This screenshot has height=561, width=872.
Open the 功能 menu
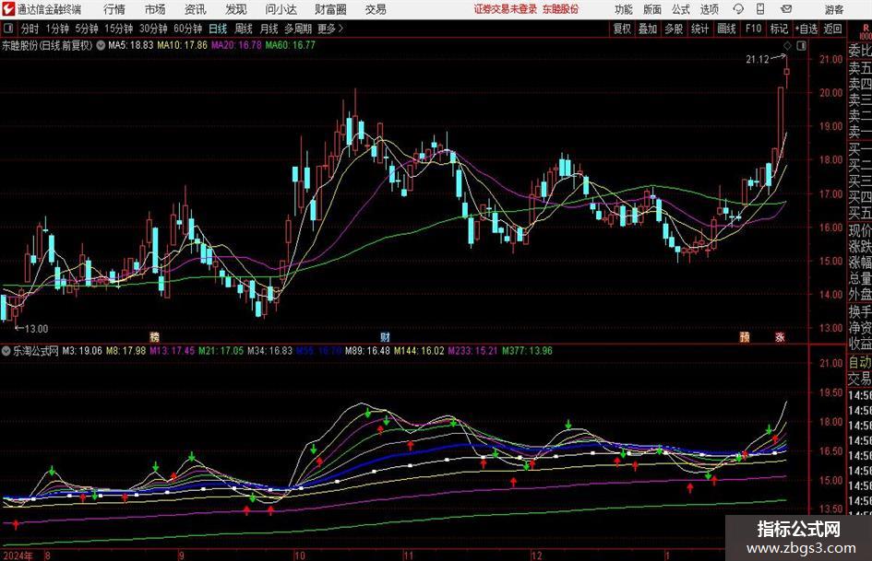[x=624, y=9]
